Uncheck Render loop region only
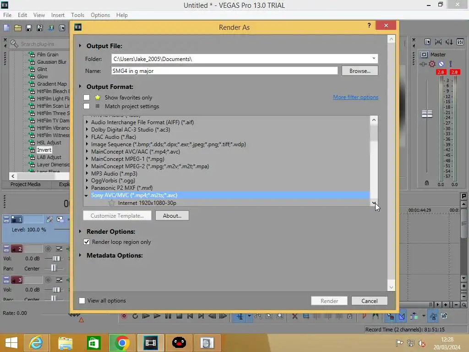The width and height of the screenshot is (469, 352). tap(87, 242)
